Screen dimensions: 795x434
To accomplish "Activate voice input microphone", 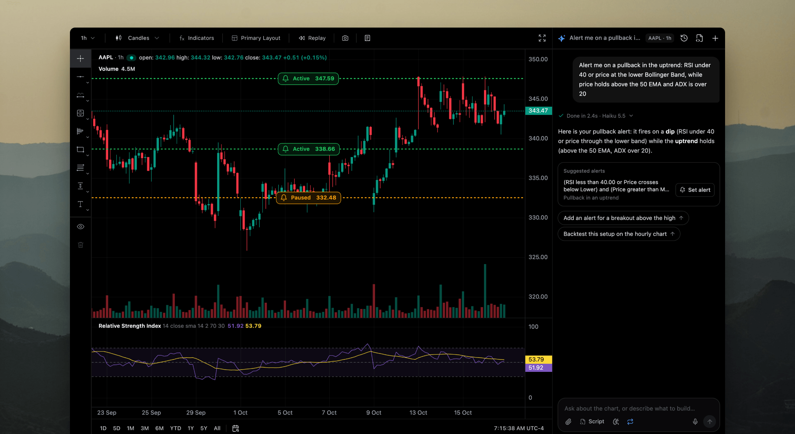I will [x=695, y=421].
